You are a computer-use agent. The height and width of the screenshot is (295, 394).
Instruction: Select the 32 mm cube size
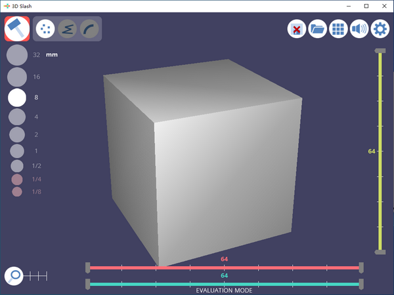(17, 55)
